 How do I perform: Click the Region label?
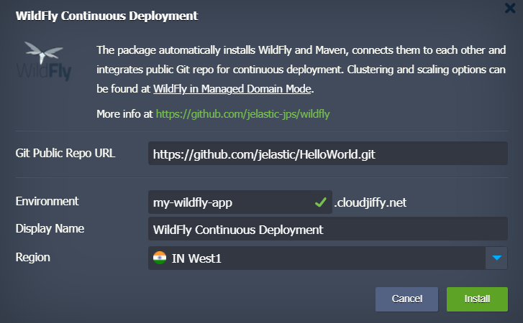click(33, 256)
